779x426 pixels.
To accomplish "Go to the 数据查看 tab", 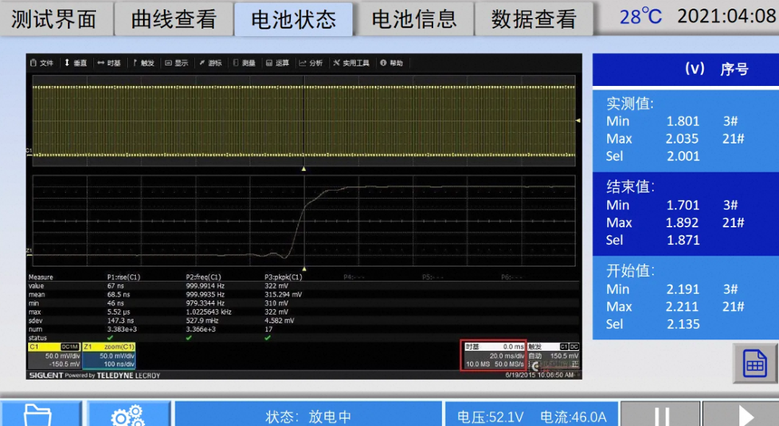I will pyautogui.click(x=534, y=19).
